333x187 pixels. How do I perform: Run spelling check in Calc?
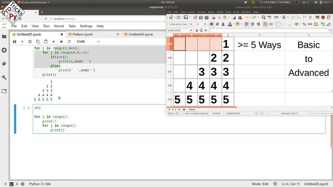click(270, 17)
